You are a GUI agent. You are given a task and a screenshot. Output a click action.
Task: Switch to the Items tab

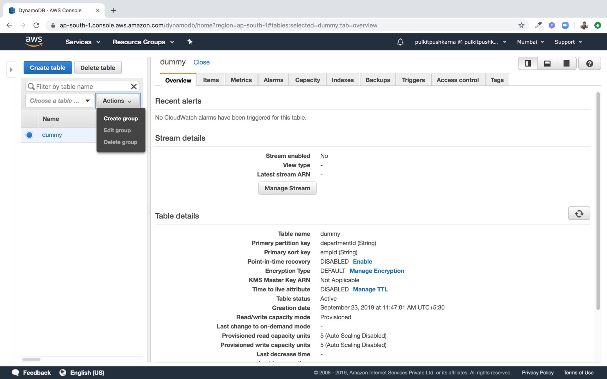(x=211, y=80)
